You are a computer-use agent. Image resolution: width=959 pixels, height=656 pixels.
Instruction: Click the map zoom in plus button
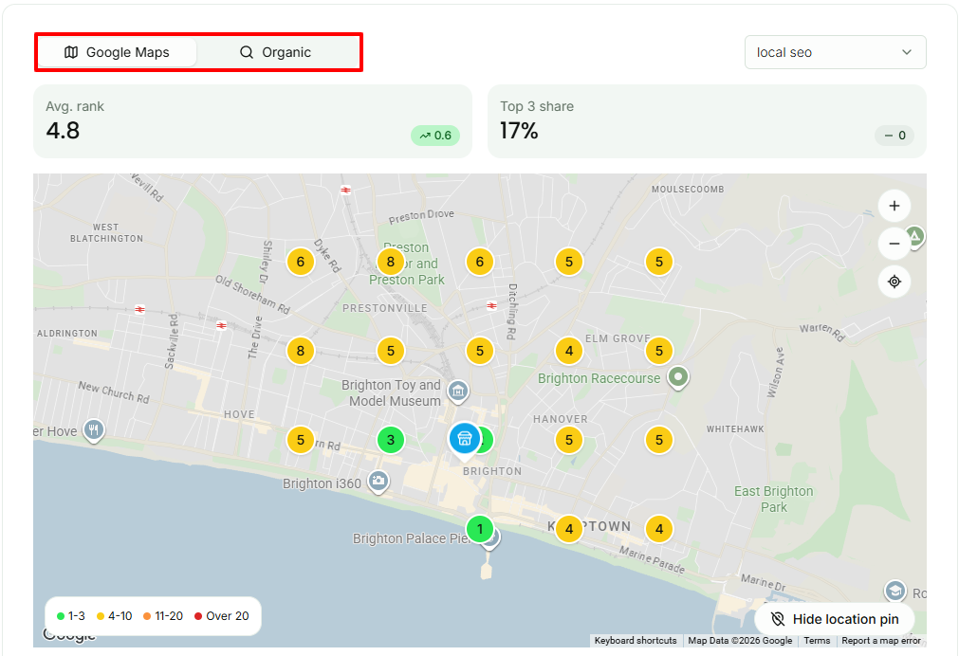tap(894, 206)
